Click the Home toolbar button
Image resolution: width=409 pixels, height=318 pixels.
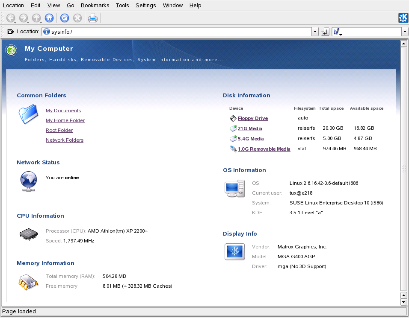coord(49,18)
